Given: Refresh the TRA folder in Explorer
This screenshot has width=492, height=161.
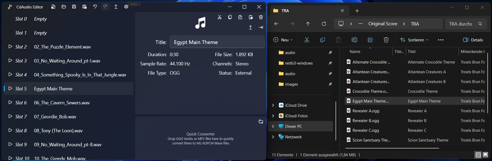Looking at the screenshot, I should (324, 24).
